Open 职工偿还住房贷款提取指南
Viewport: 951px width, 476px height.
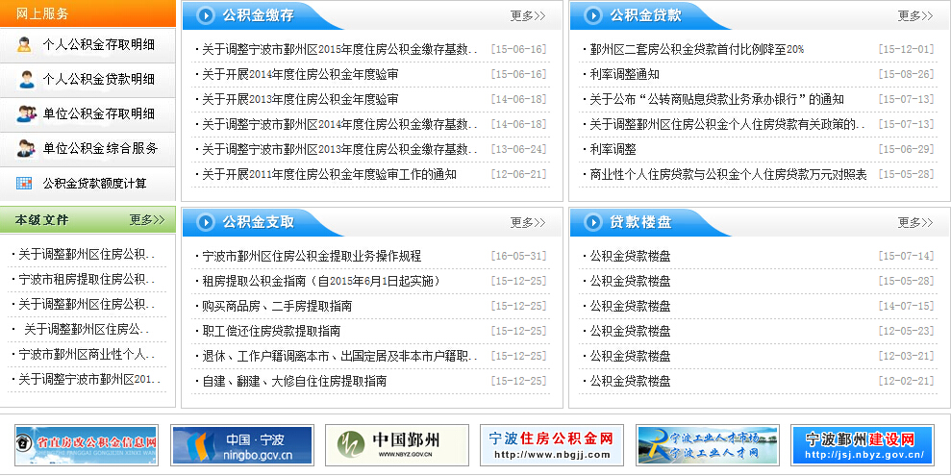[x=271, y=331]
